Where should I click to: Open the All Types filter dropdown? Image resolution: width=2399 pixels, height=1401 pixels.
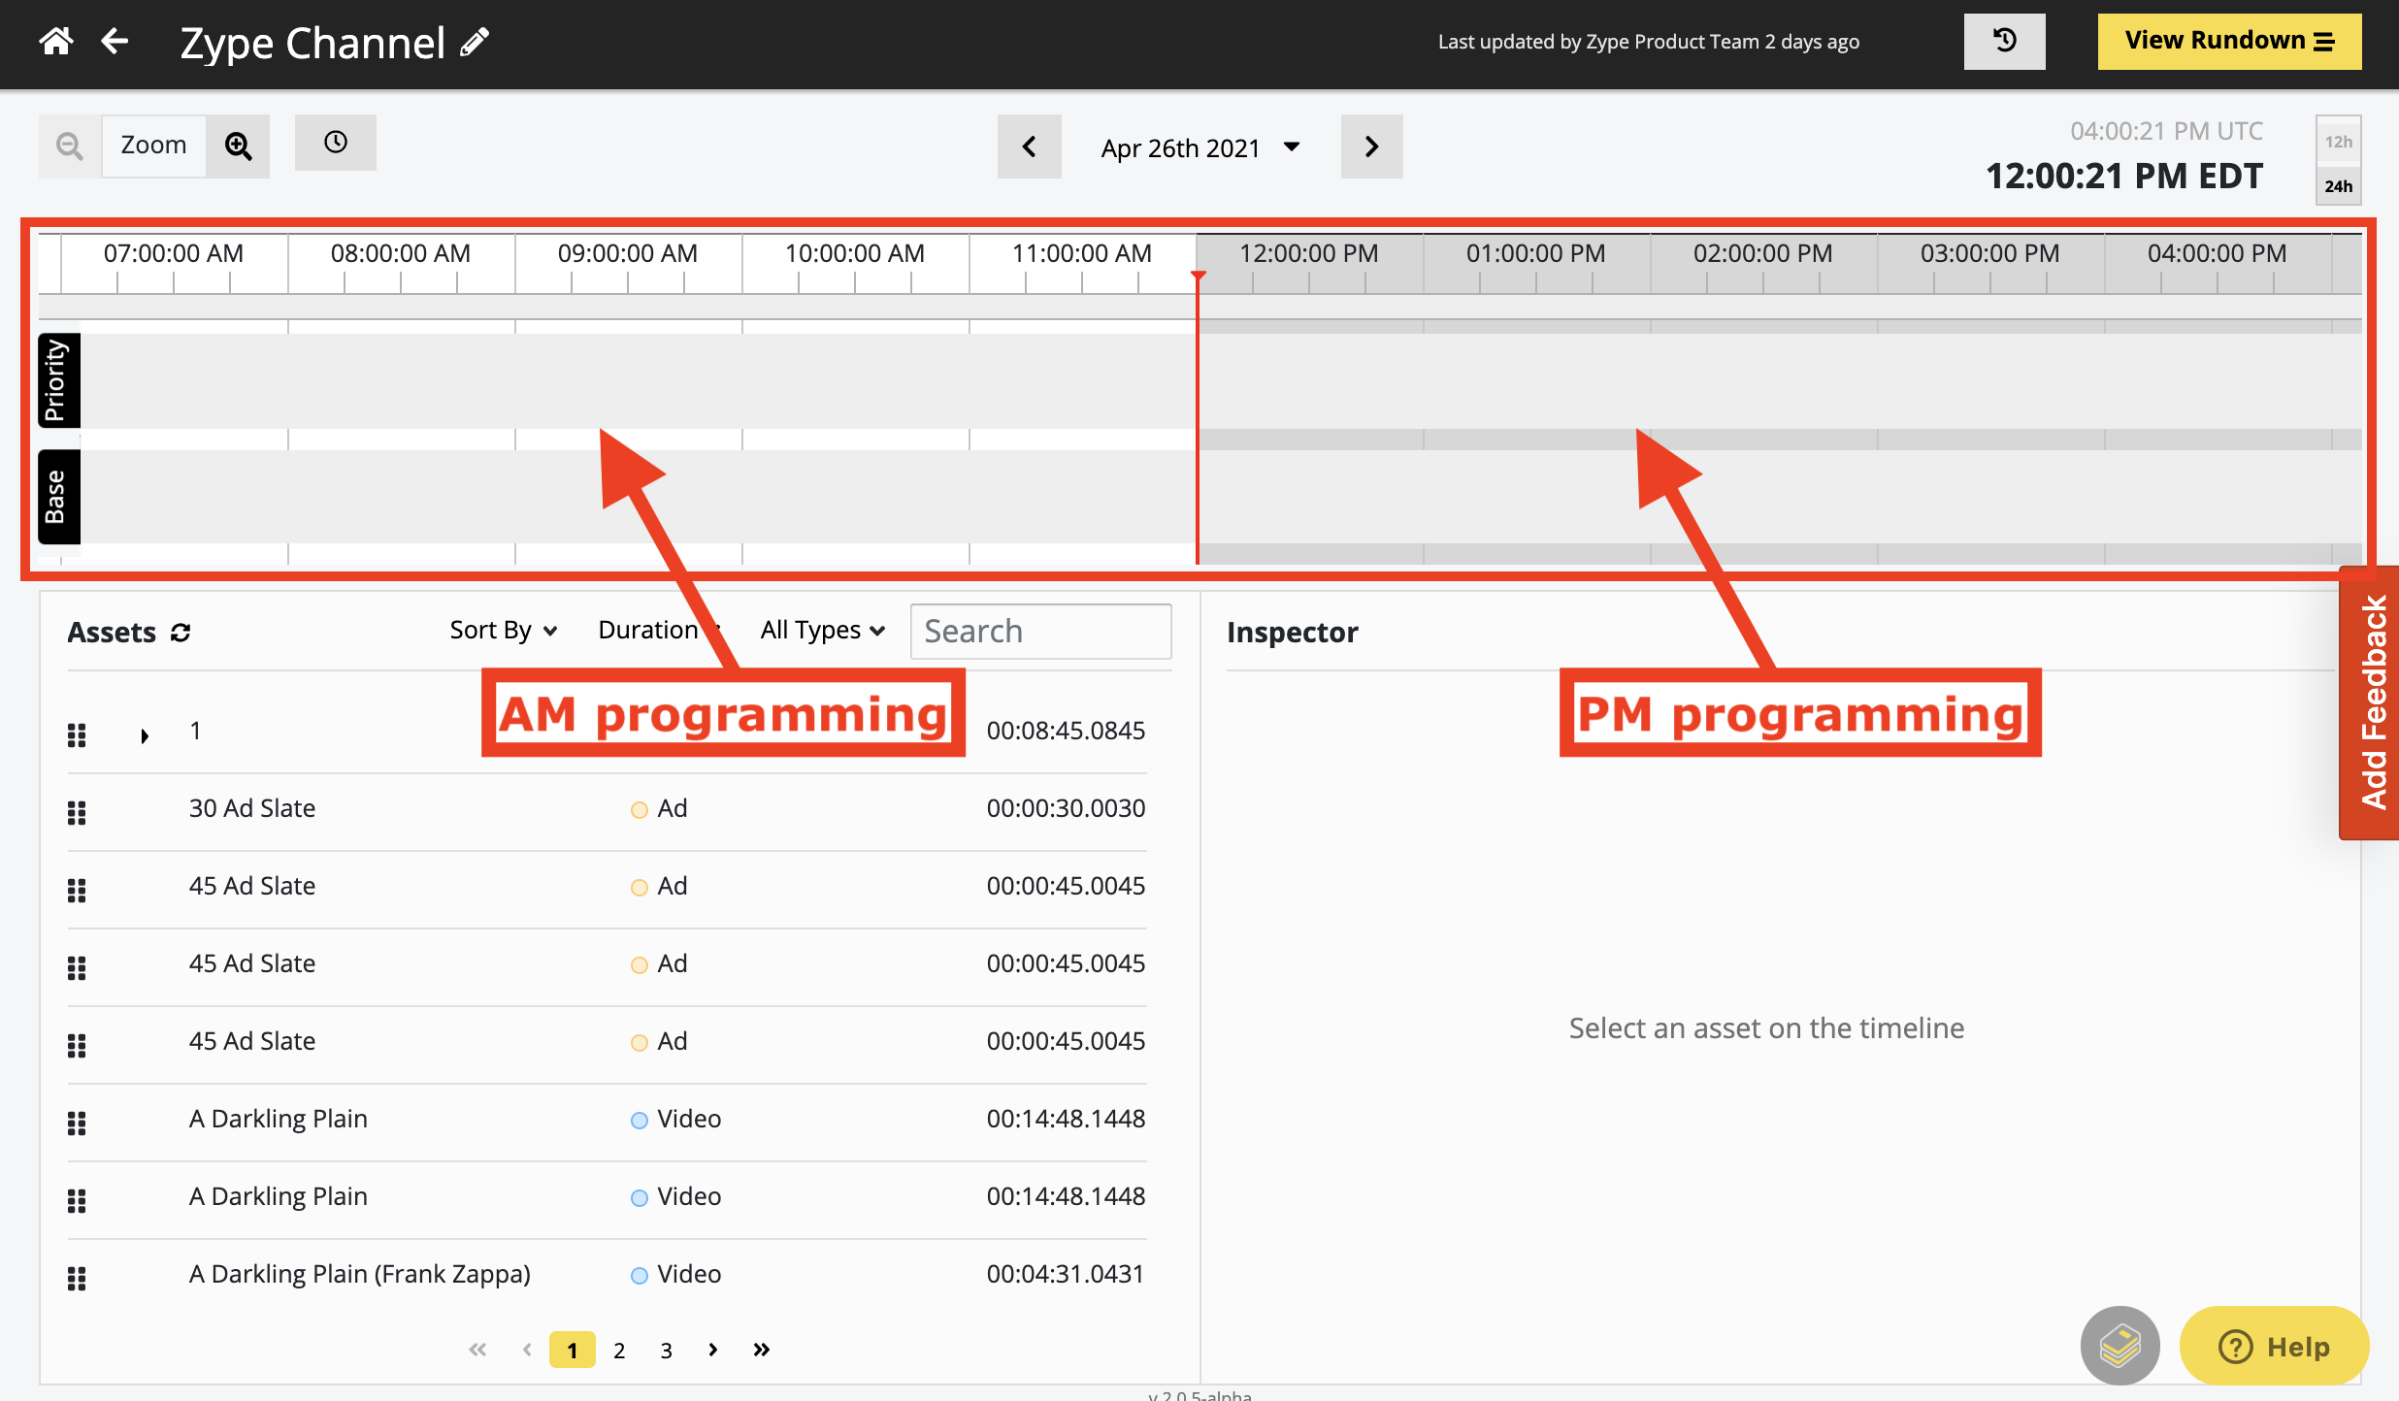[823, 630]
